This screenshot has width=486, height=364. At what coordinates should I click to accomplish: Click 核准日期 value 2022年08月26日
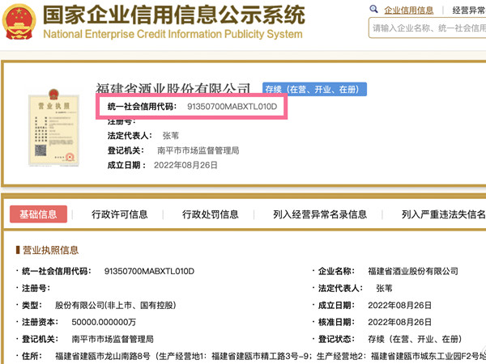pyautogui.click(x=399, y=322)
